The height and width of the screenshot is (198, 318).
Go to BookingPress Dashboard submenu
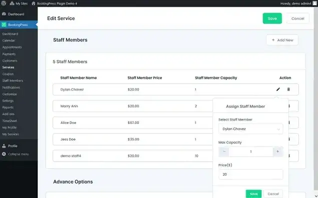tap(10, 34)
